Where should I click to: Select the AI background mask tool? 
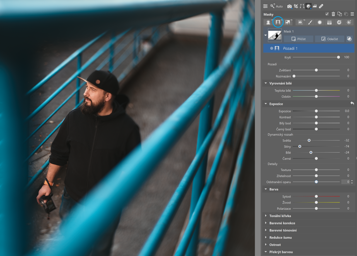pos(278,22)
